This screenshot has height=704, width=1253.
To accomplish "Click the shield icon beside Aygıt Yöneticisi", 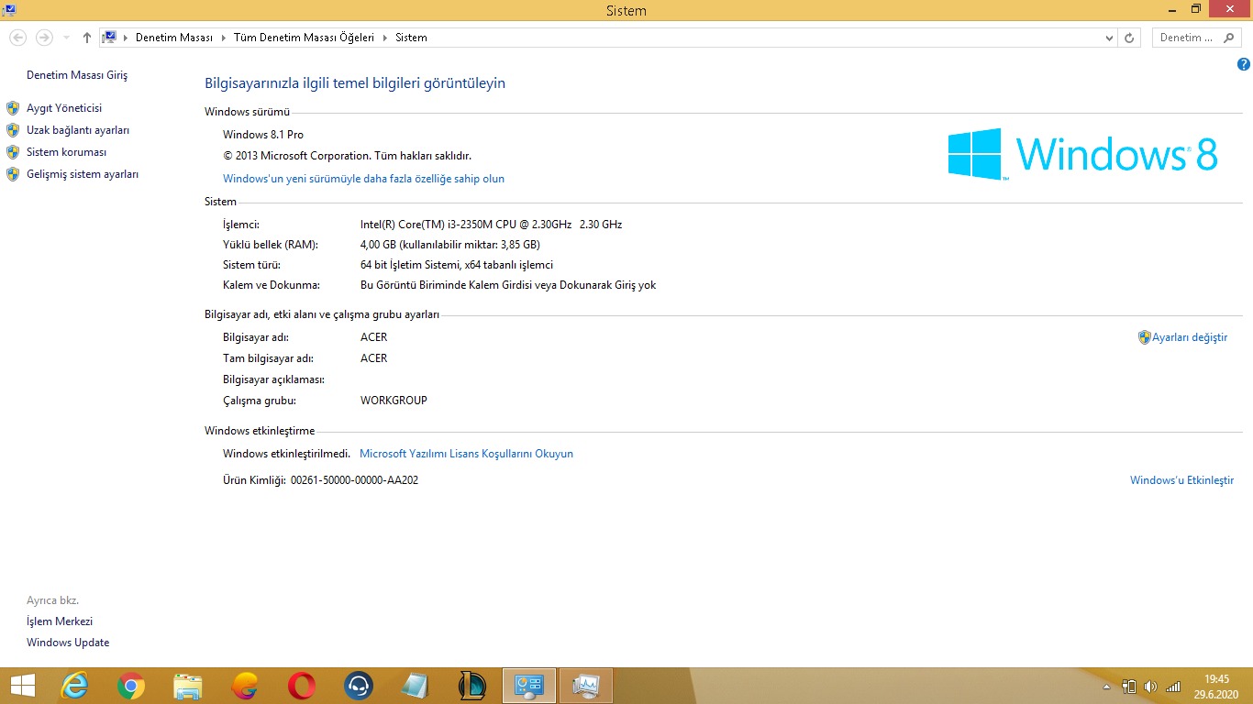I will click(x=13, y=108).
